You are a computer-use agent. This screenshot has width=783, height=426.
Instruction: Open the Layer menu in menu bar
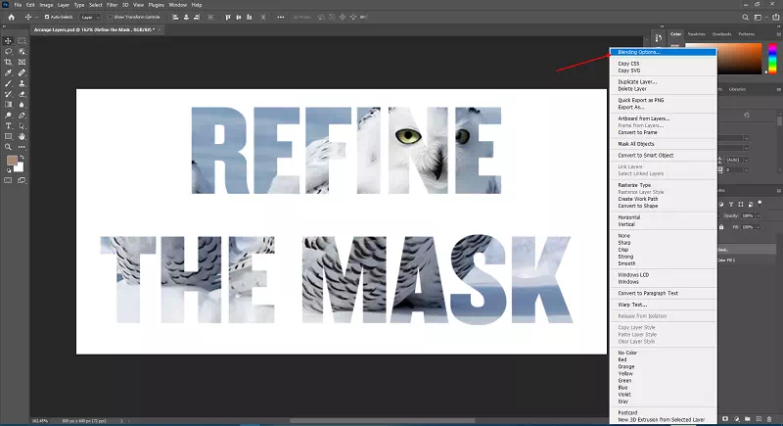click(x=64, y=5)
